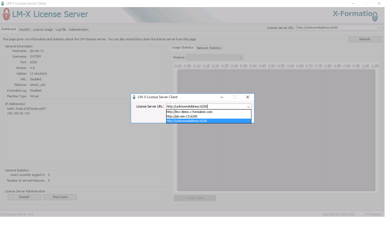Click the dialog title bar lock icon

tap(134, 97)
